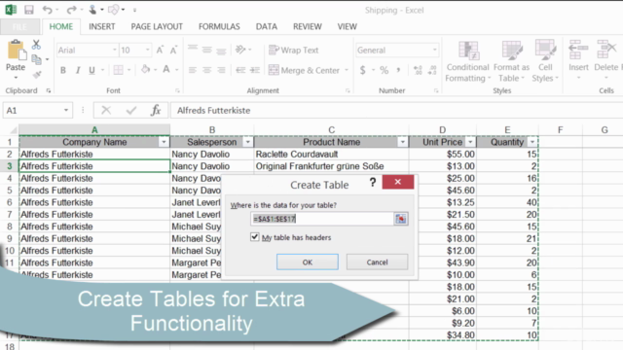Switch to the VIEW tab
The height and width of the screenshot is (350, 623).
pos(347,26)
